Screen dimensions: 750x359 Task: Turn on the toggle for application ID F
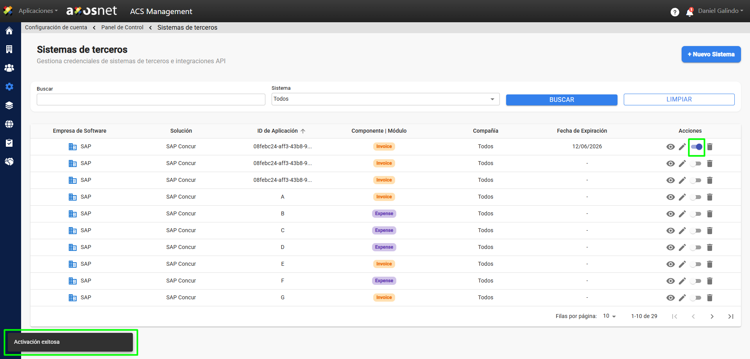(x=696, y=281)
